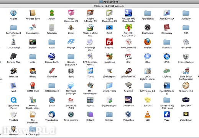199x138 pixels.
Task: Select the HandBrake pineapple icon
Action: (x=109, y=56)
